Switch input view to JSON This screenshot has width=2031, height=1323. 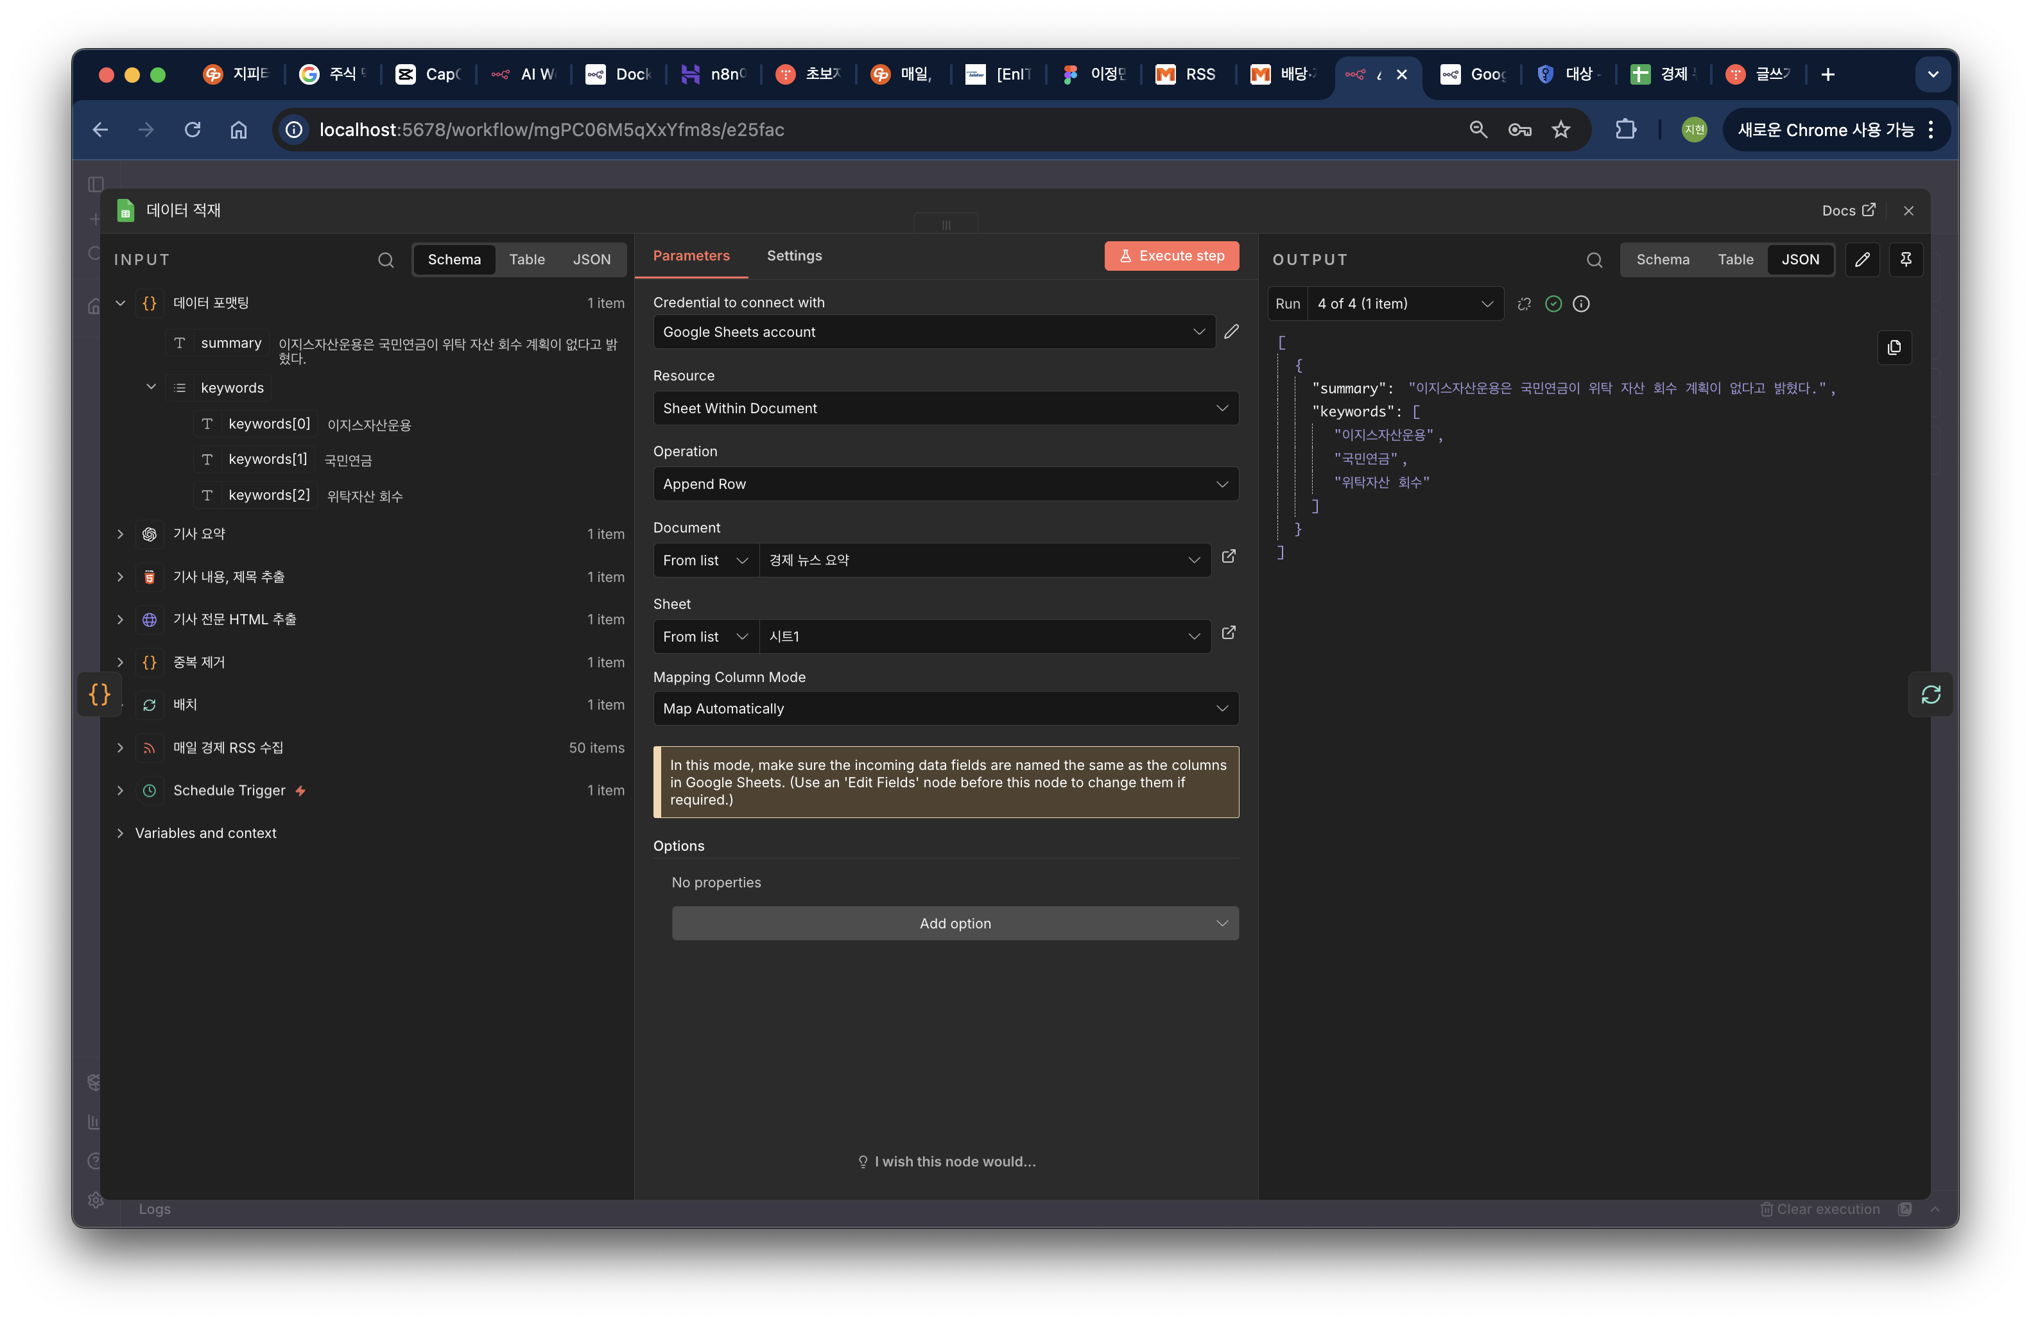[591, 259]
